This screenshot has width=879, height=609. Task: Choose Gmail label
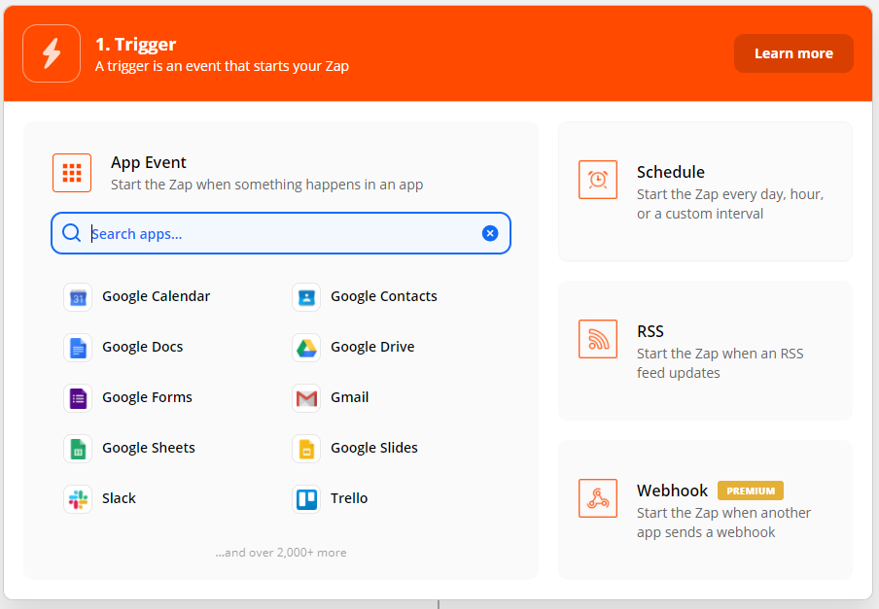pyautogui.click(x=350, y=397)
